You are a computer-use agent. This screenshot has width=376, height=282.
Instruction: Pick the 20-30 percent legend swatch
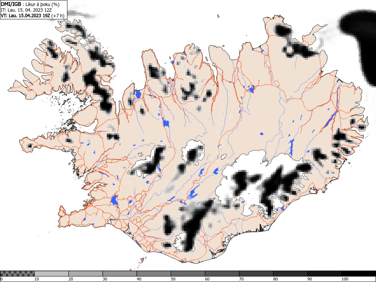86,274
